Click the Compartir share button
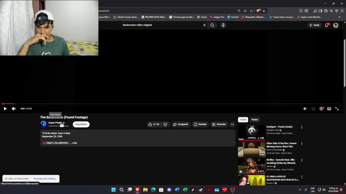346x194 pixels. [180, 124]
